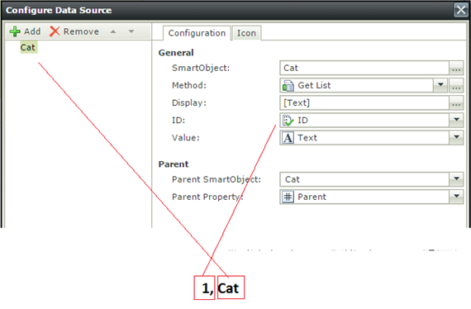Click the Method: label

point(189,86)
